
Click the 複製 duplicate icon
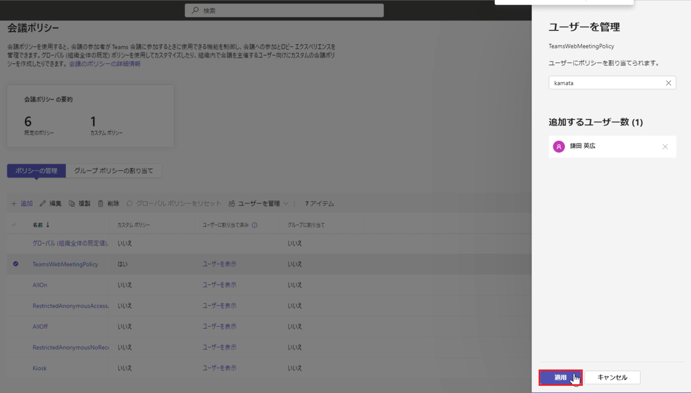pyautogui.click(x=72, y=203)
